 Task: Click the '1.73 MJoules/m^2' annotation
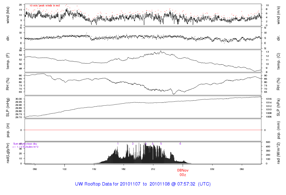point(28,147)
